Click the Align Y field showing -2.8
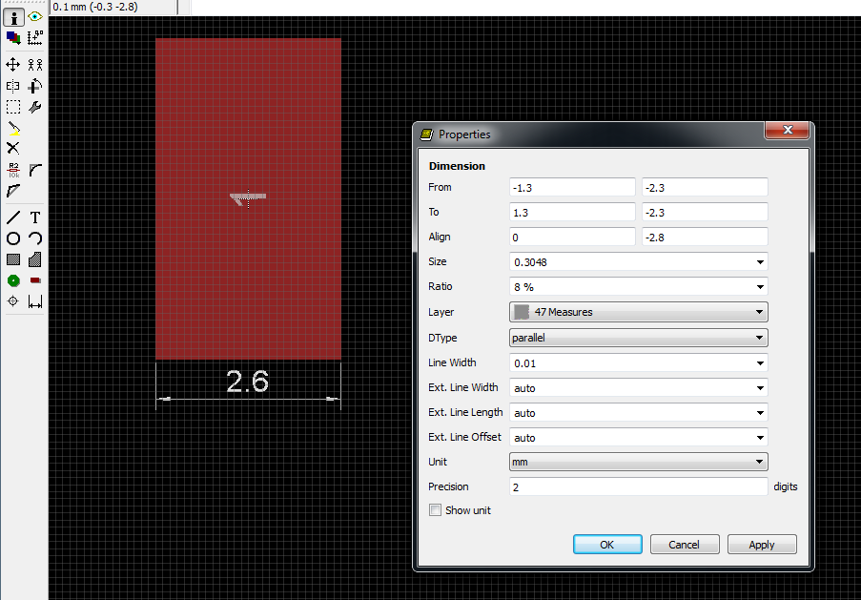 pos(705,237)
